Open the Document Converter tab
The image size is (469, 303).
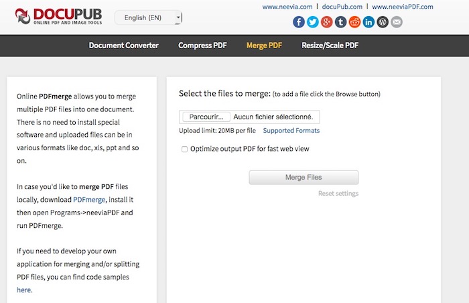124,46
